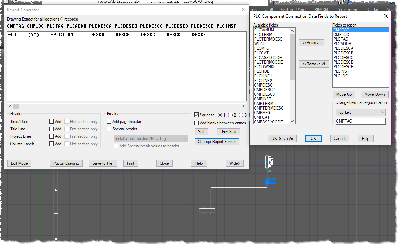
Task: Enable the "Add page breaks" checkbox
Action: 109,121
